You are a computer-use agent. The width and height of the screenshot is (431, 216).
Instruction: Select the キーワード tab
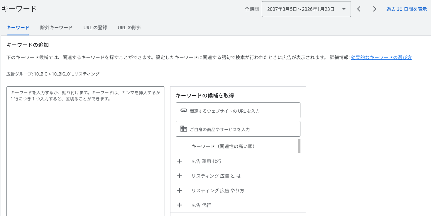point(18,28)
